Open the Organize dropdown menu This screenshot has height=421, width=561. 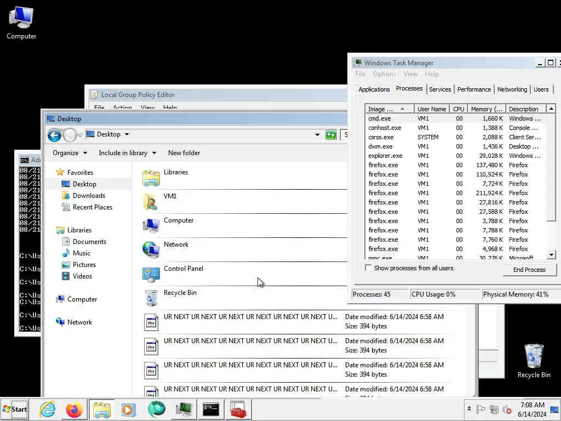click(70, 153)
